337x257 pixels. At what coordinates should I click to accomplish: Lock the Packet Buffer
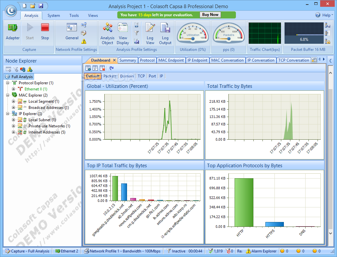coord(328,41)
